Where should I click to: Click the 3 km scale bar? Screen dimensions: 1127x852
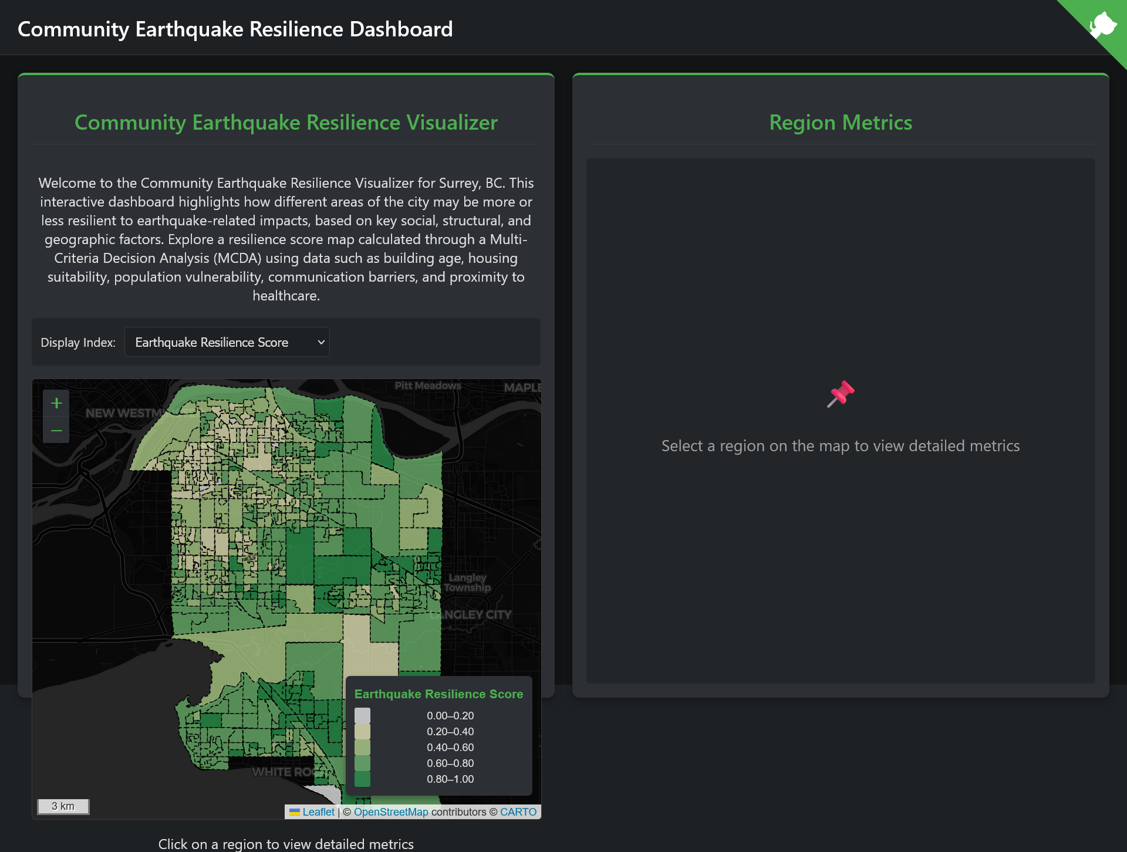click(63, 806)
